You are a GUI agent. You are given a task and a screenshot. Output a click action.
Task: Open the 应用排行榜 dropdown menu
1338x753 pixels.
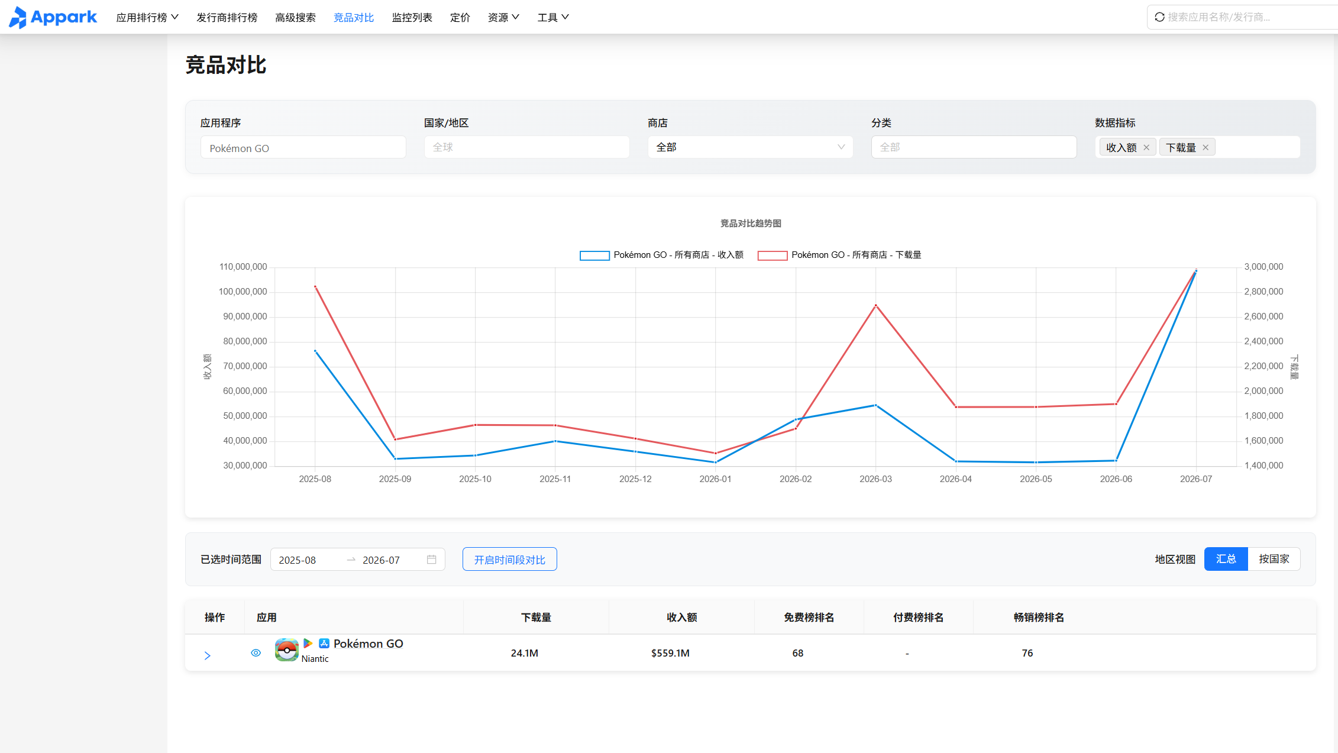point(147,17)
